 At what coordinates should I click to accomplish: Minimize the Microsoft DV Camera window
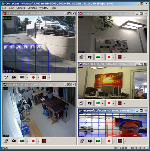137,14
